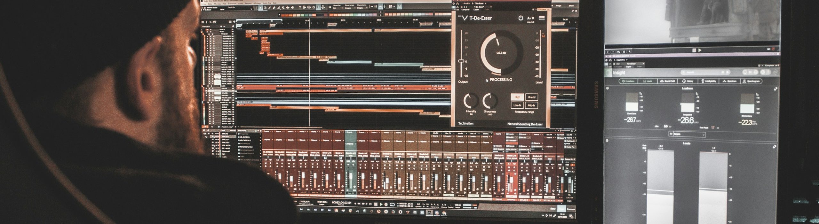Open the Sound Field tab in Insight

(667, 81)
